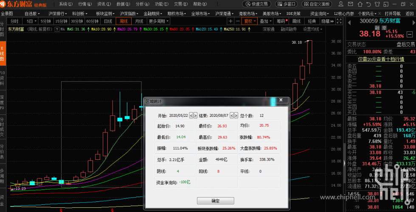Step start date forward
416x212 pixels.
[x=195, y=116]
